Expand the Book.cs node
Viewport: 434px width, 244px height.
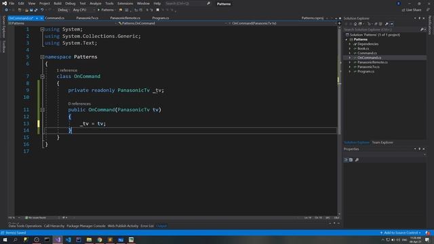350,49
